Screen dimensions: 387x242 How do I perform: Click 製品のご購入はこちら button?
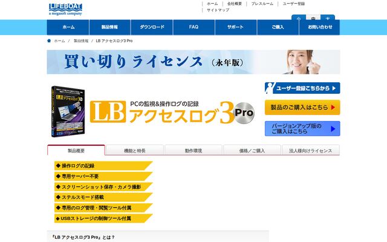point(302,108)
